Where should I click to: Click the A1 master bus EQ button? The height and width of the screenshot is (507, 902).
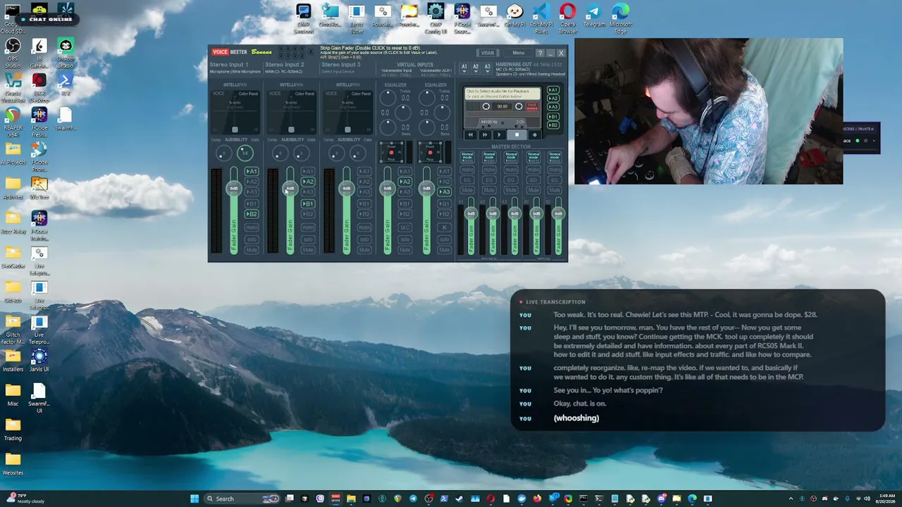point(467,180)
